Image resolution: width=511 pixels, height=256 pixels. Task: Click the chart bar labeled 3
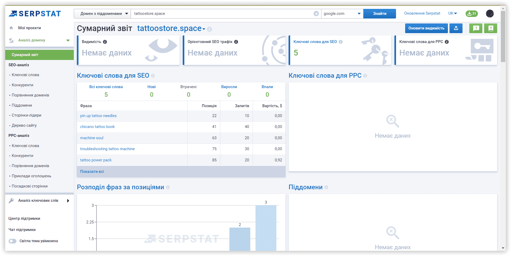[x=266, y=228]
